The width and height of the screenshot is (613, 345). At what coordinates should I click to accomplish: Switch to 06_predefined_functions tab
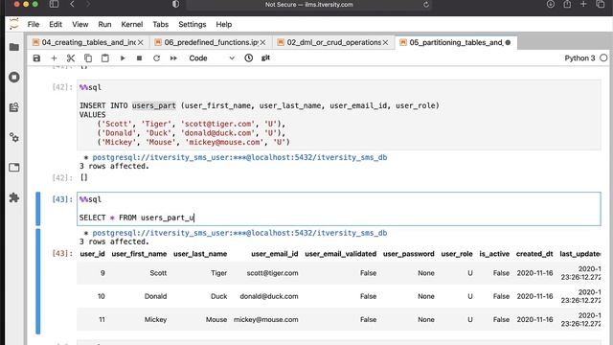211,42
